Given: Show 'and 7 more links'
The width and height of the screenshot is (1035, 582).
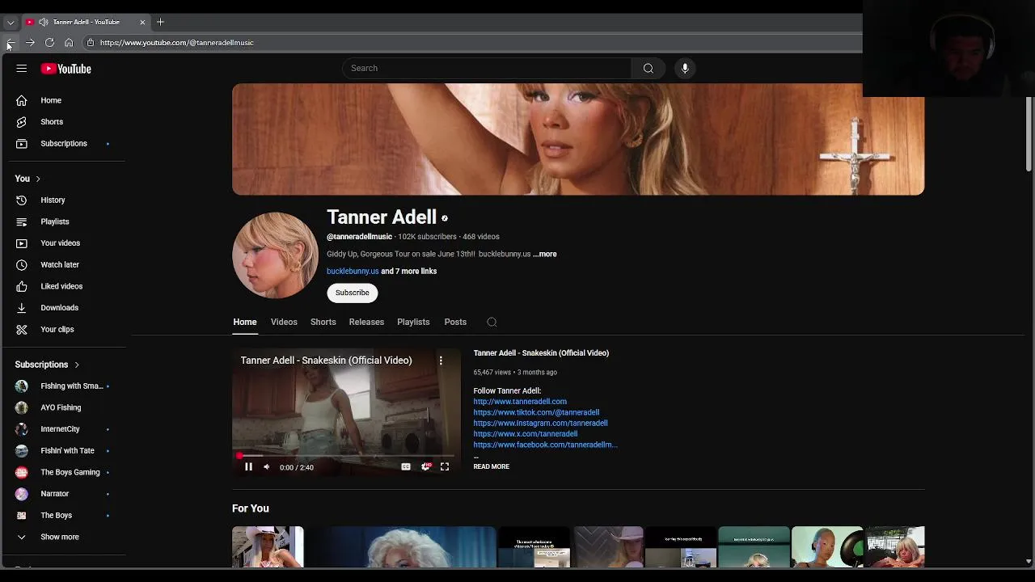Looking at the screenshot, I should point(409,272).
